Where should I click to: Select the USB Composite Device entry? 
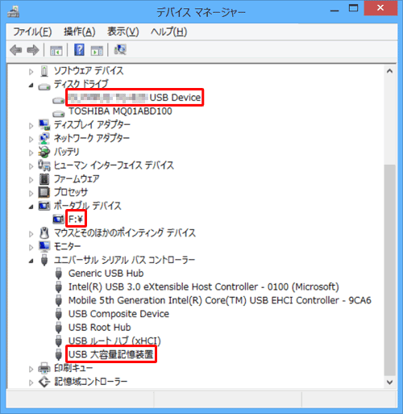coord(118,314)
